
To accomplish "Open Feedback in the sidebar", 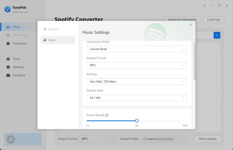I will point(19,75).
